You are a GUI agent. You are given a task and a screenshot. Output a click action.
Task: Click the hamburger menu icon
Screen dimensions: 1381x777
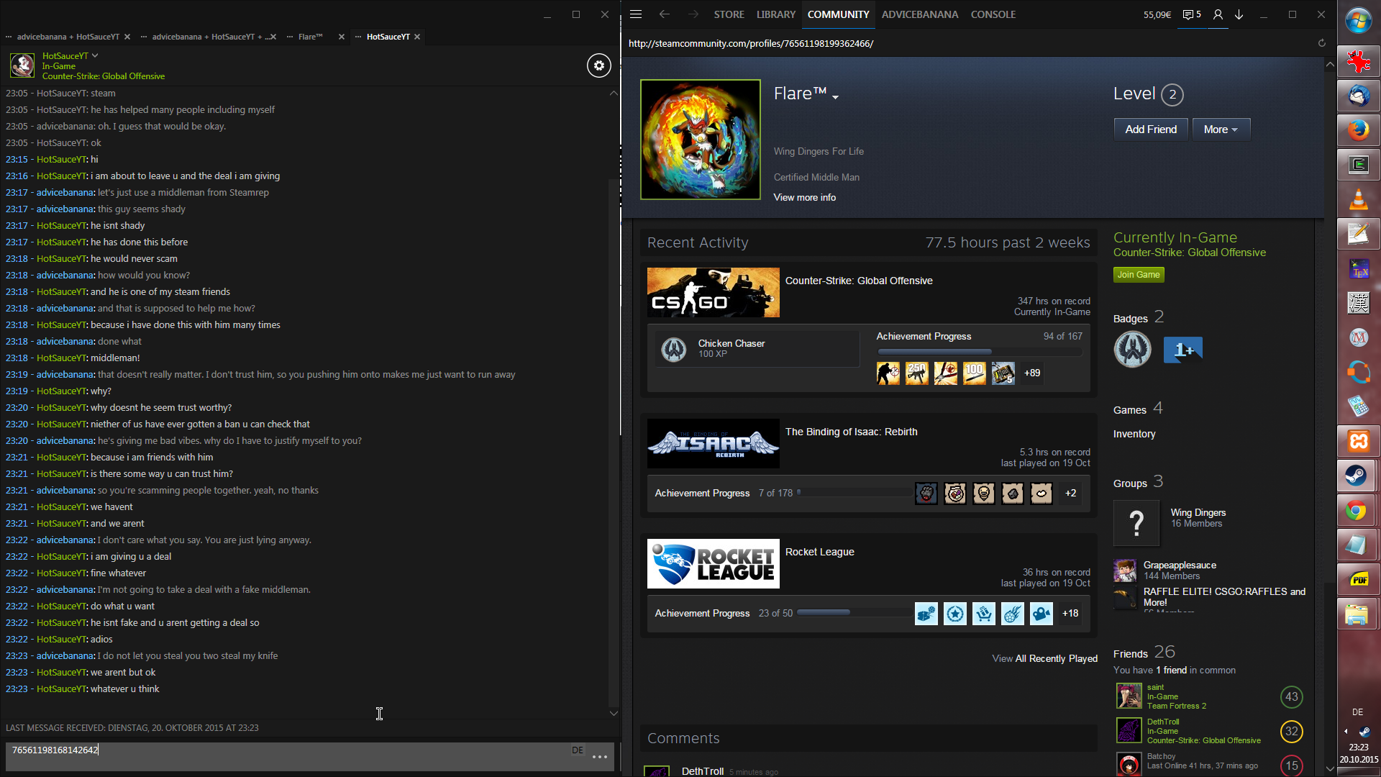636,14
